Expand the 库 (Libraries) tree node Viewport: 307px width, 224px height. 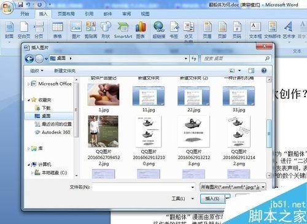[x=28, y=149]
